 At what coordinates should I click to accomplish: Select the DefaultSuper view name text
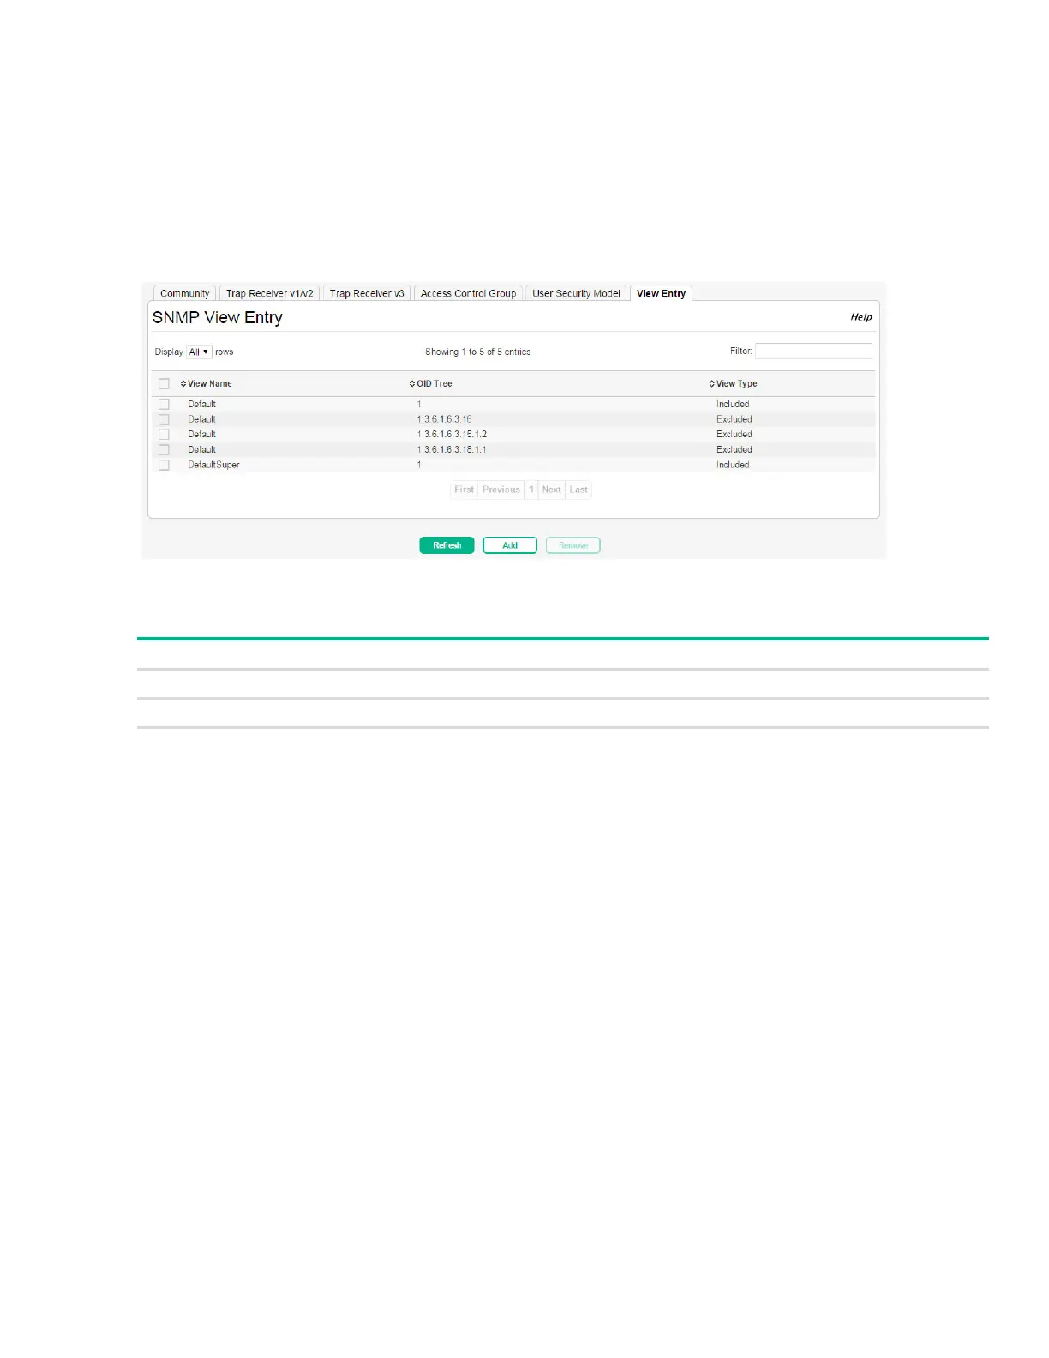[x=213, y=465]
